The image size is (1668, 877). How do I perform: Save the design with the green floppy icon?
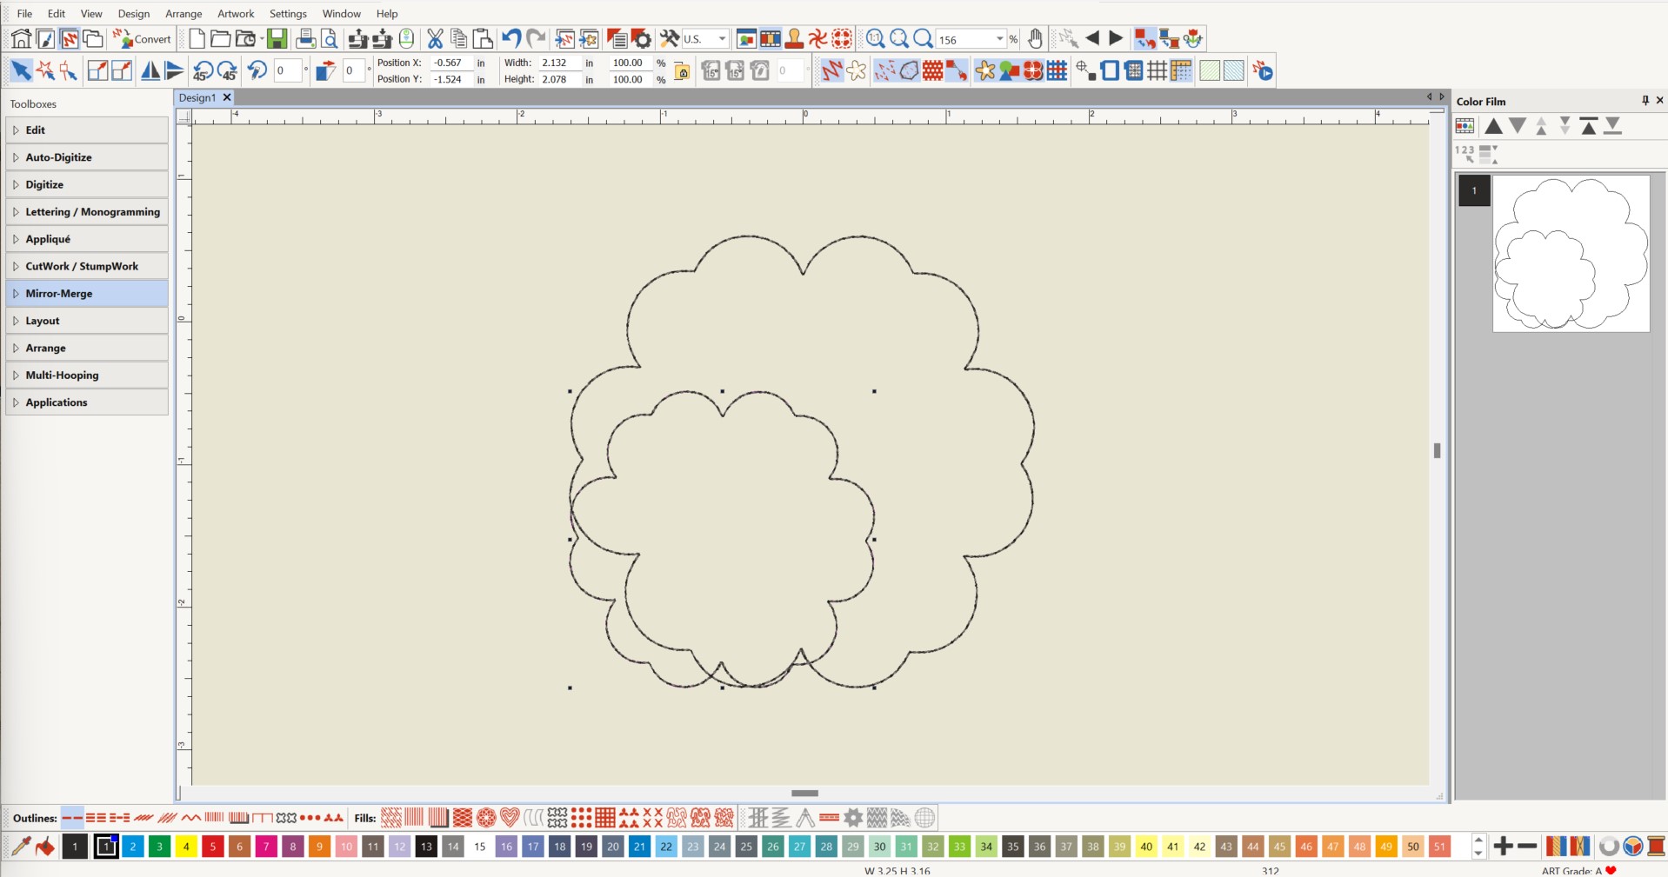coord(277,38)
